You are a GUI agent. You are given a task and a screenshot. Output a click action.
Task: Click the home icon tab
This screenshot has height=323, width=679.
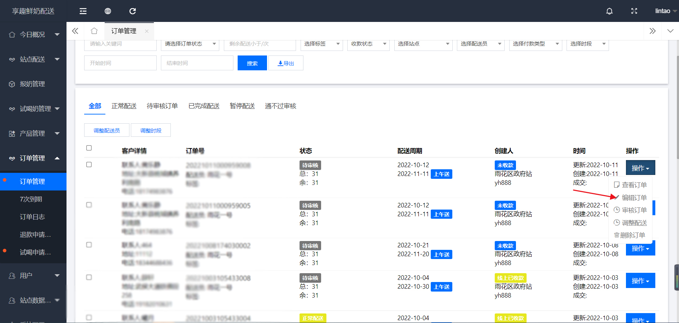tap(94, 31)
